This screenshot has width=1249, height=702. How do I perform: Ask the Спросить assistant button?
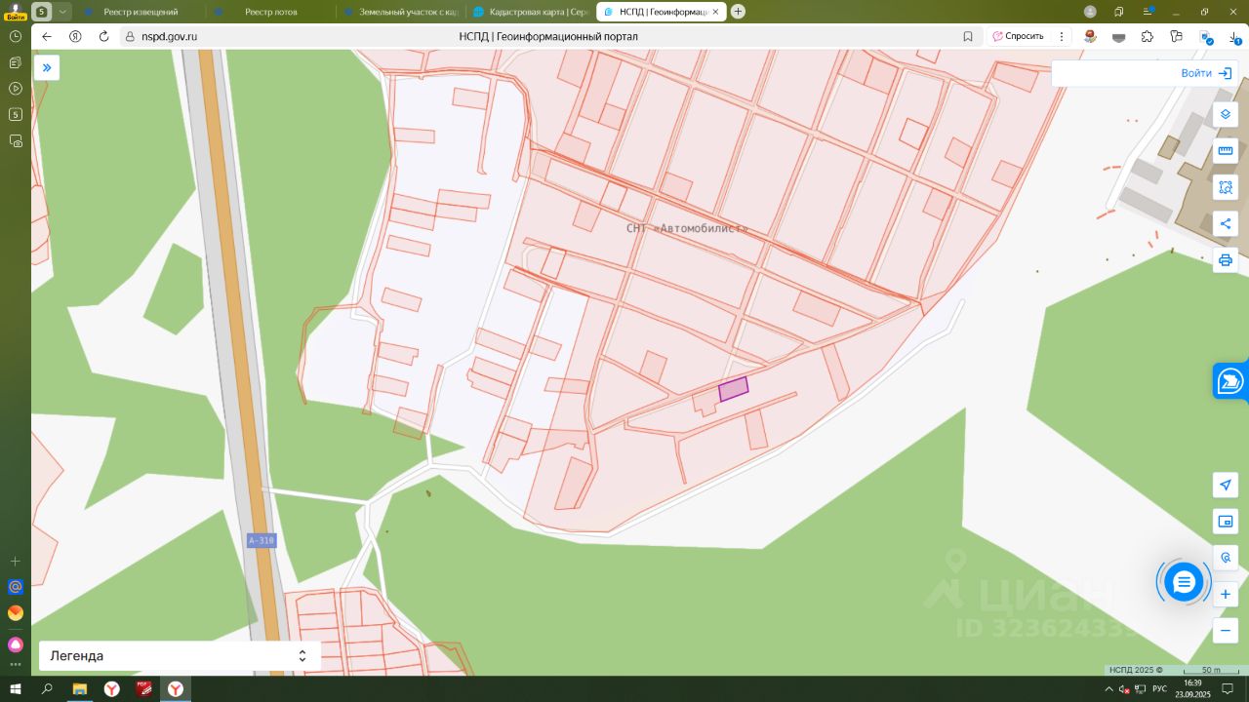tap(1018, 36)
